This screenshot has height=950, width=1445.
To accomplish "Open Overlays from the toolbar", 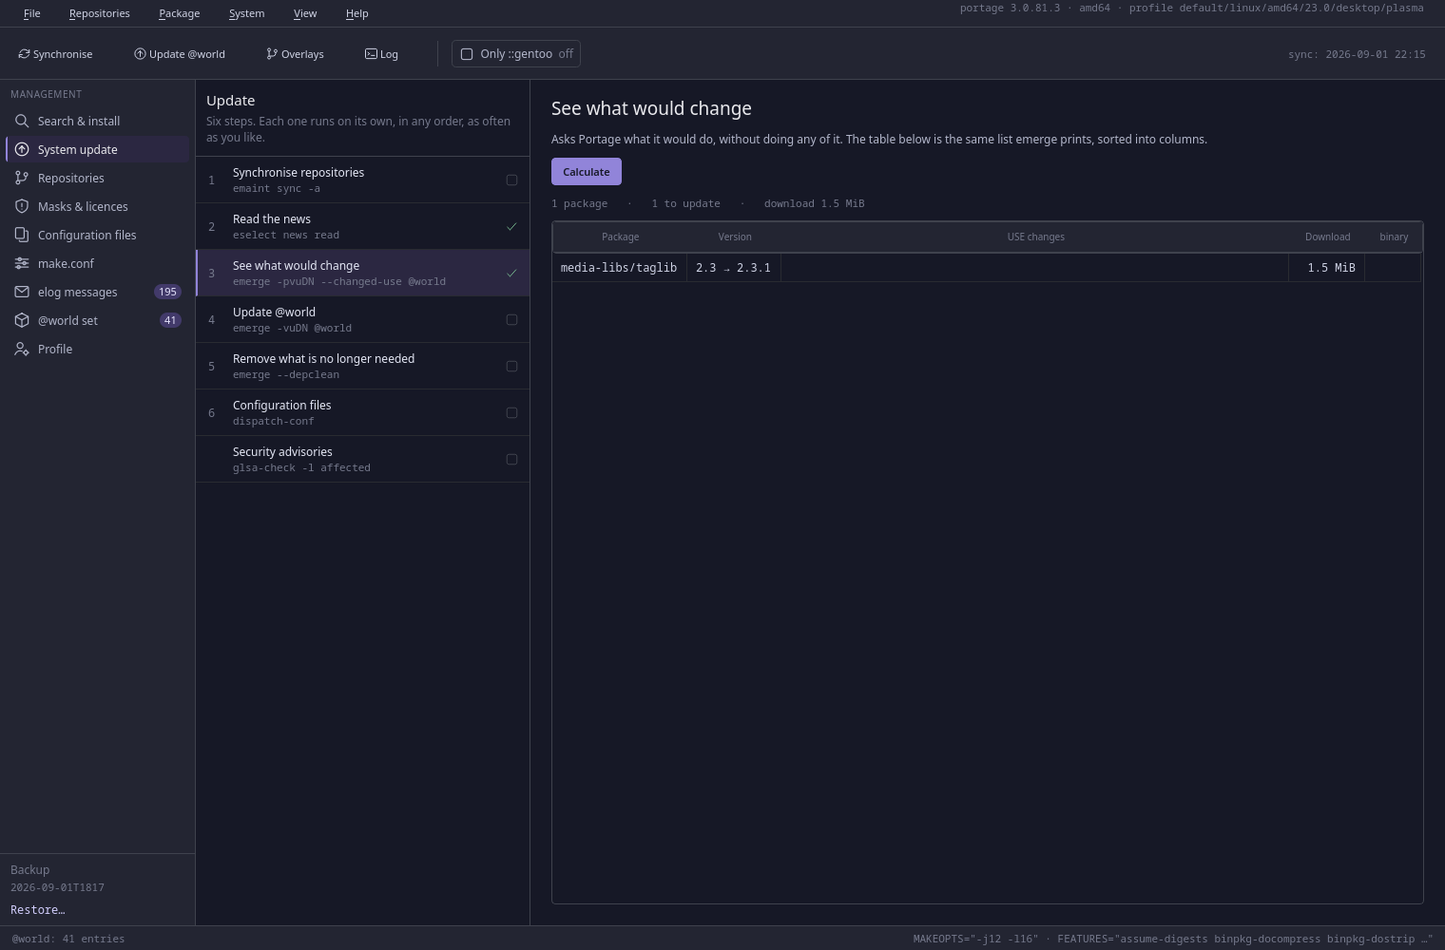I will (x=295, y=54).
